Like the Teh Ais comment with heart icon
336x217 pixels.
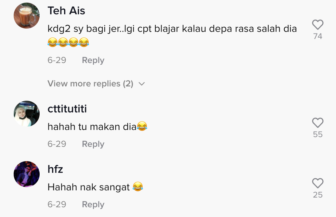tap(317, 25)
